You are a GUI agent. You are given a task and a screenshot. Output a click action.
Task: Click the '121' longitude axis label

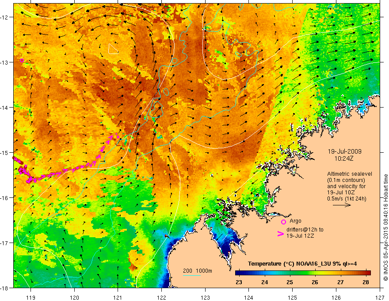pyautogui.click(x=118, y=297)
